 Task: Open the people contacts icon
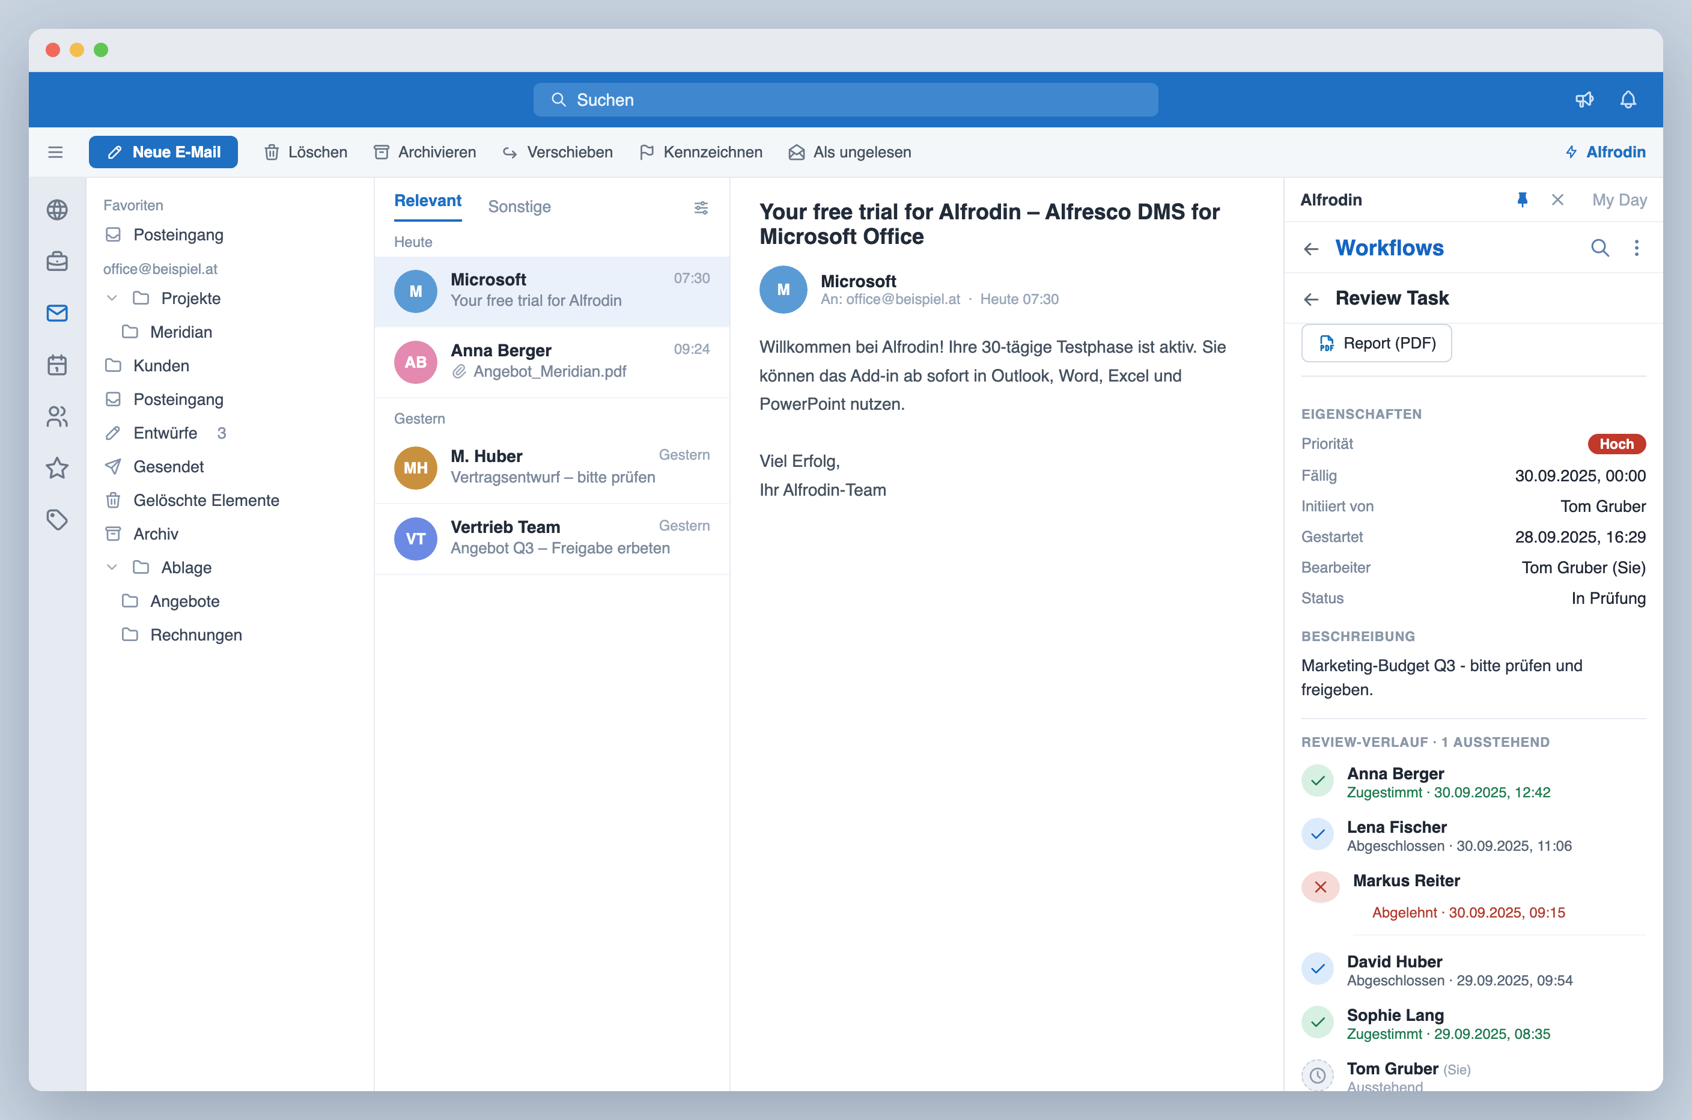57,416
